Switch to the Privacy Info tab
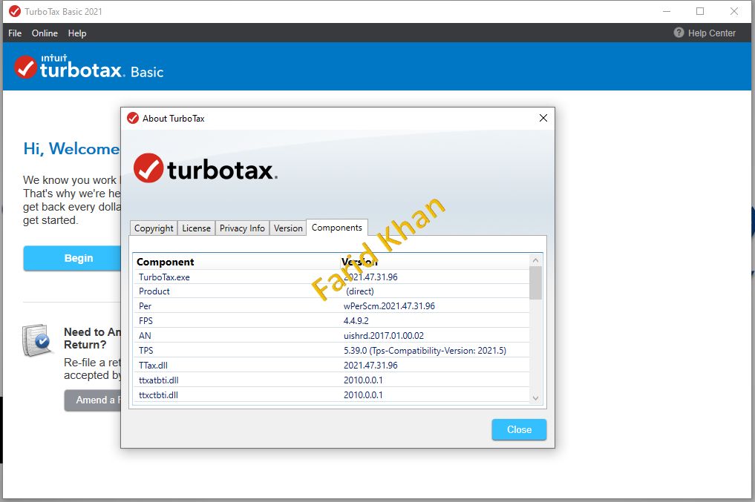755x502 pixels. [242, 228]
